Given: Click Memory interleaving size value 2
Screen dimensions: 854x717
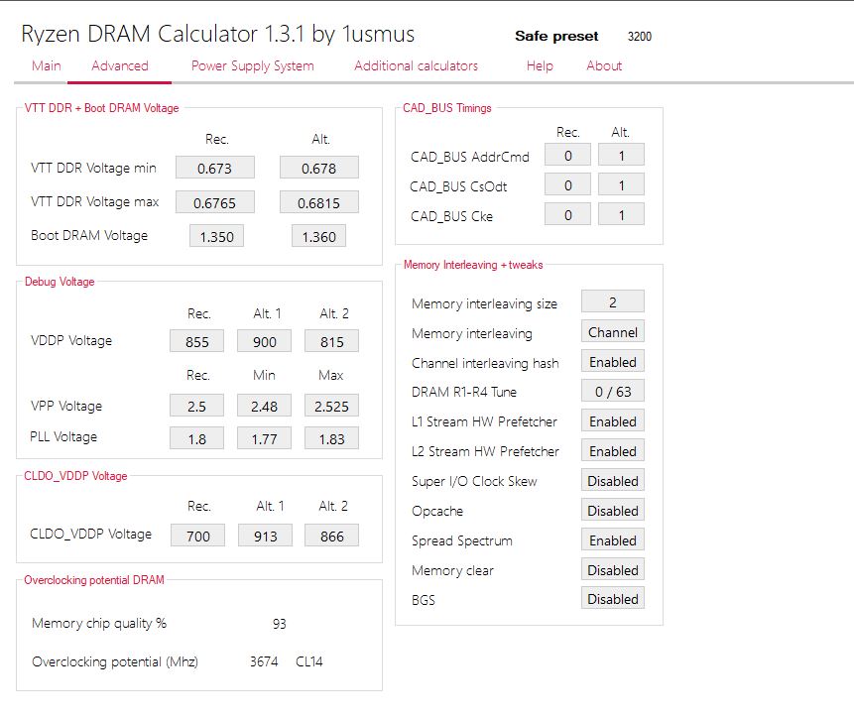Looking at the screenshot, I should (613, 301).
